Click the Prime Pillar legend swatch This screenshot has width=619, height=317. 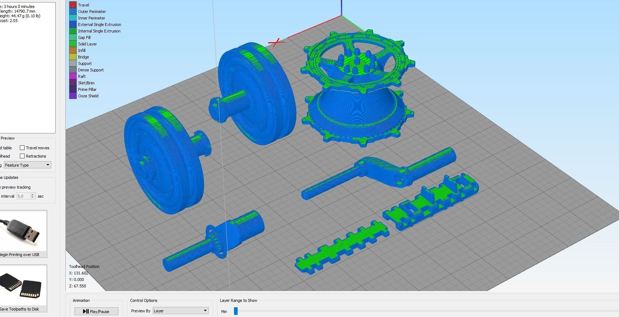tap(73, 89)
